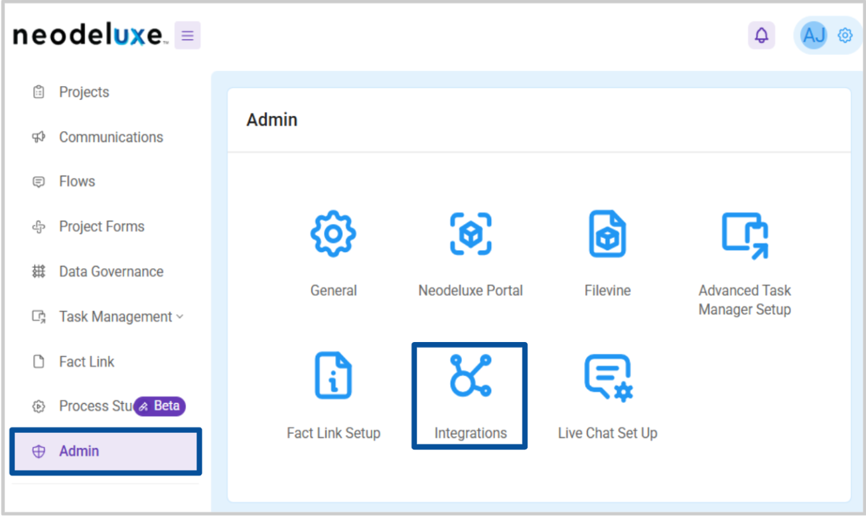
Task: Click the Flows sidebar icon
Action: click(38, 182)
